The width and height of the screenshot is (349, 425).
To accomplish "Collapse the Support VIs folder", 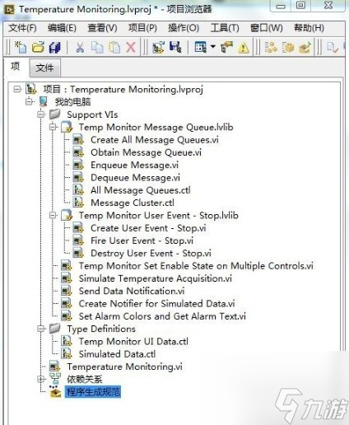I will 41,114.
